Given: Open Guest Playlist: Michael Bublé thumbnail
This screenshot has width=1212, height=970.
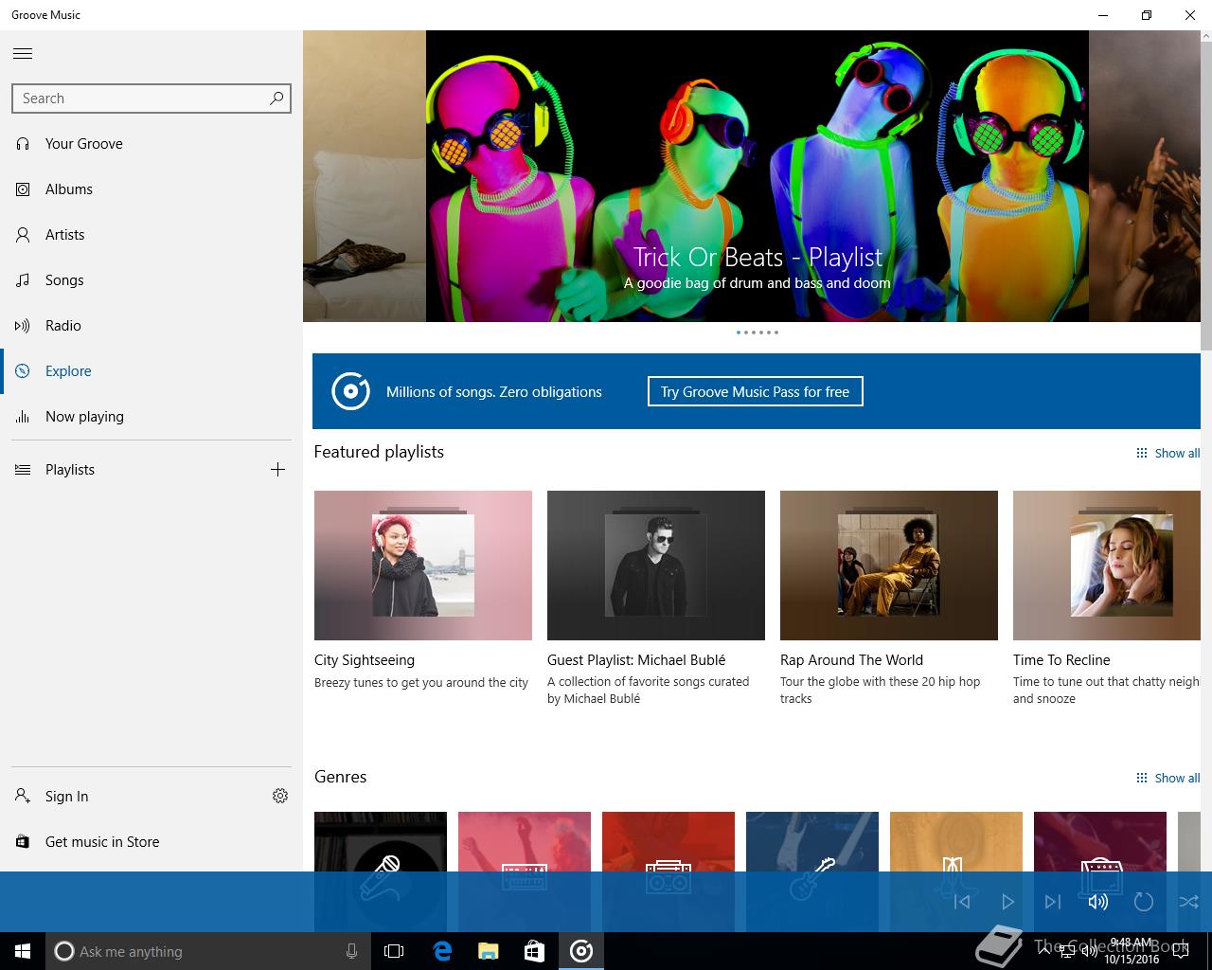Looking at the screenshot, I should (656, 566).
